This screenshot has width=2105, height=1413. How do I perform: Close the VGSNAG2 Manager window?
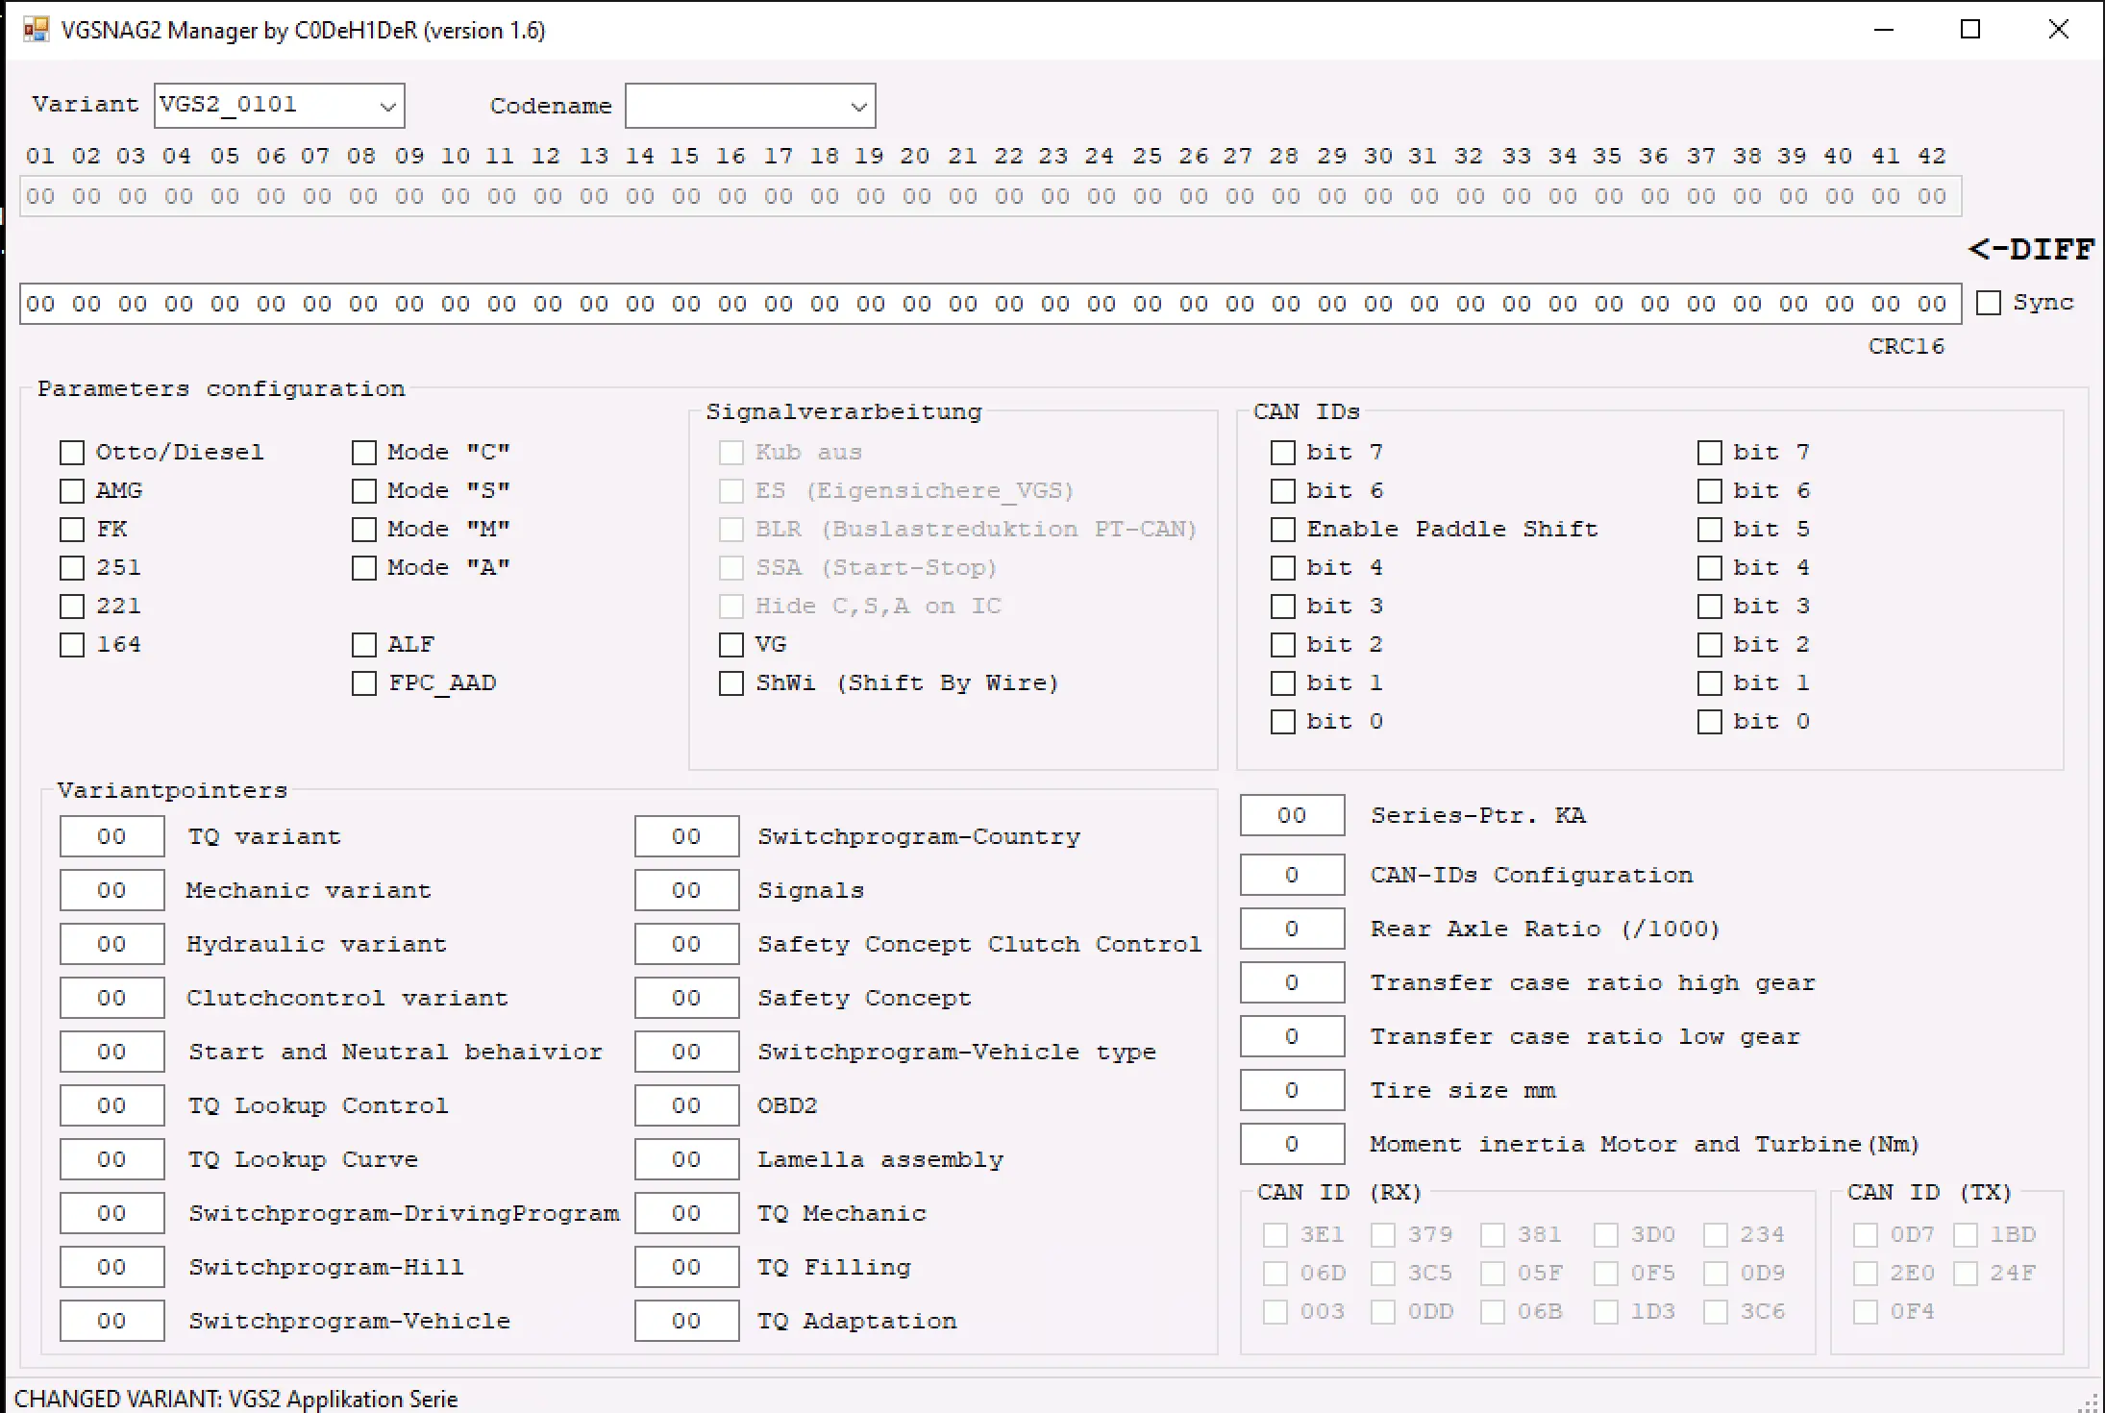(x=2058, y=30)
